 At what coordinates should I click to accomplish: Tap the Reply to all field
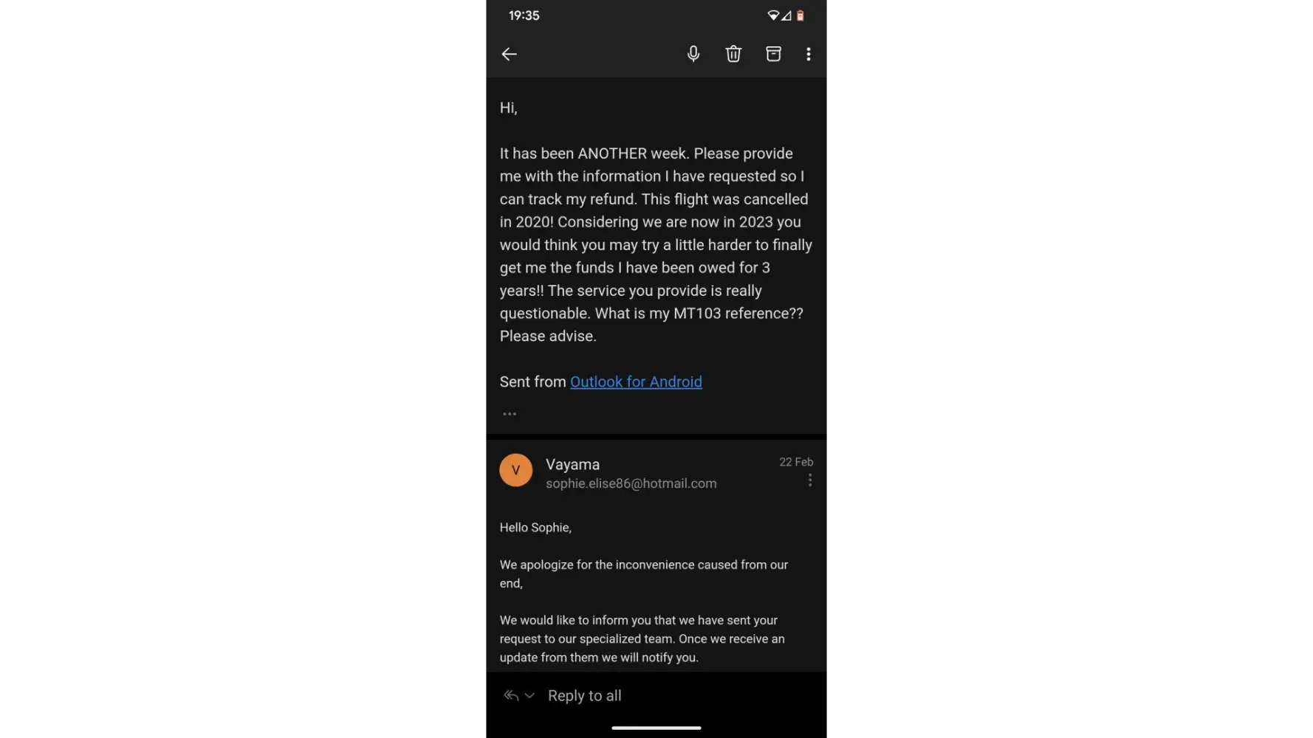656,695
